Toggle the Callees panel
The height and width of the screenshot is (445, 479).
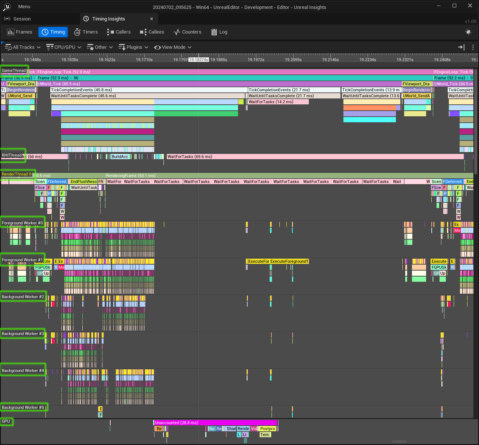click(152, 32)
